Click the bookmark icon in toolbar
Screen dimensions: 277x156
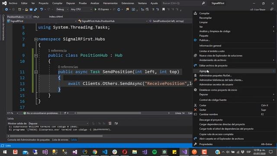pos(164,10)
